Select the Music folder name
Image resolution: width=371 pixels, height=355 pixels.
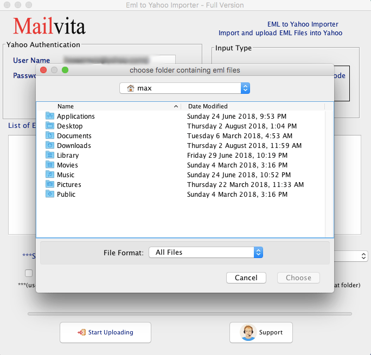pyautogui.click(x=66, y=175)
